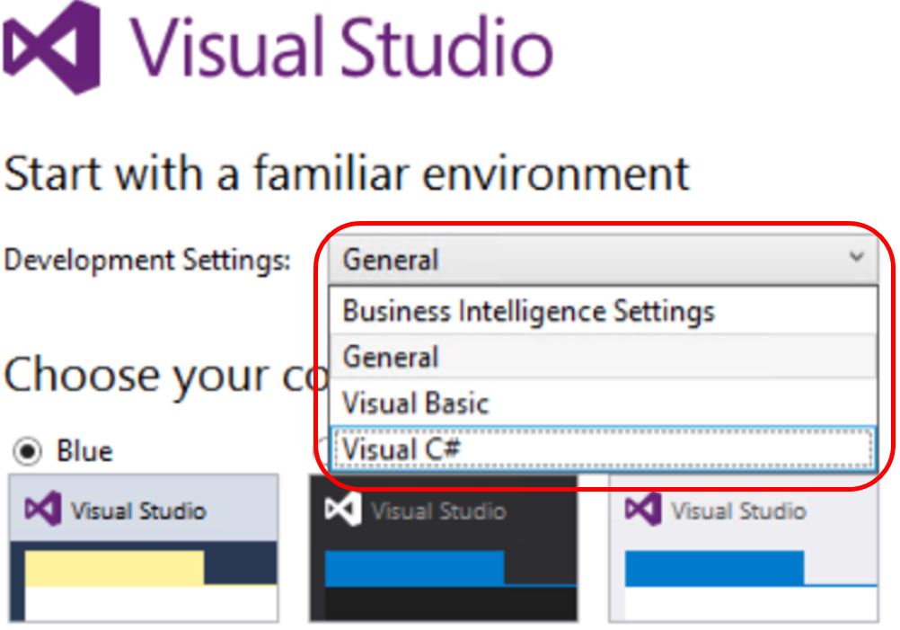Choose the light theme preview thumbnail
This screenshot has width=900, height=630.
[743, 550]
